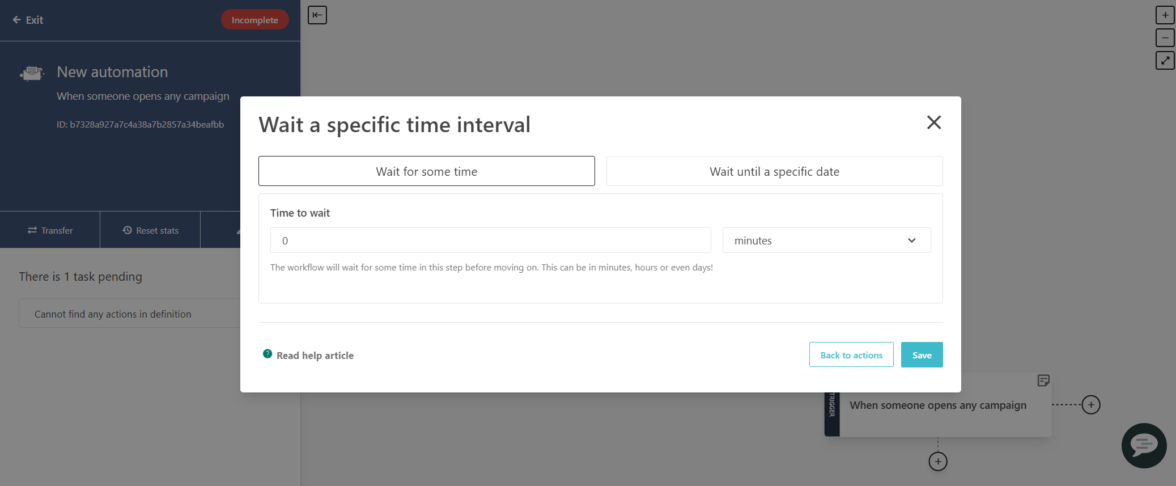Image resolution: width=1176 pixels, height=486 pixels.
Task: Add a step after the trigger node
Action: pos(937,461)
